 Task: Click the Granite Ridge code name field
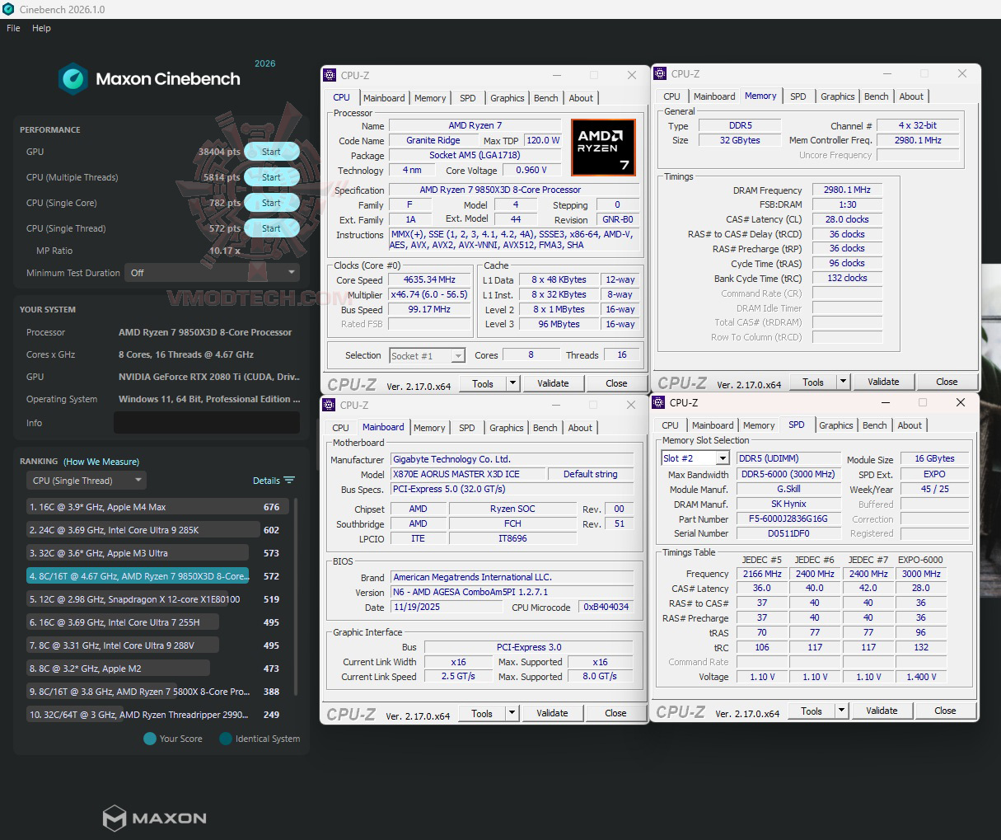point(433,140)
